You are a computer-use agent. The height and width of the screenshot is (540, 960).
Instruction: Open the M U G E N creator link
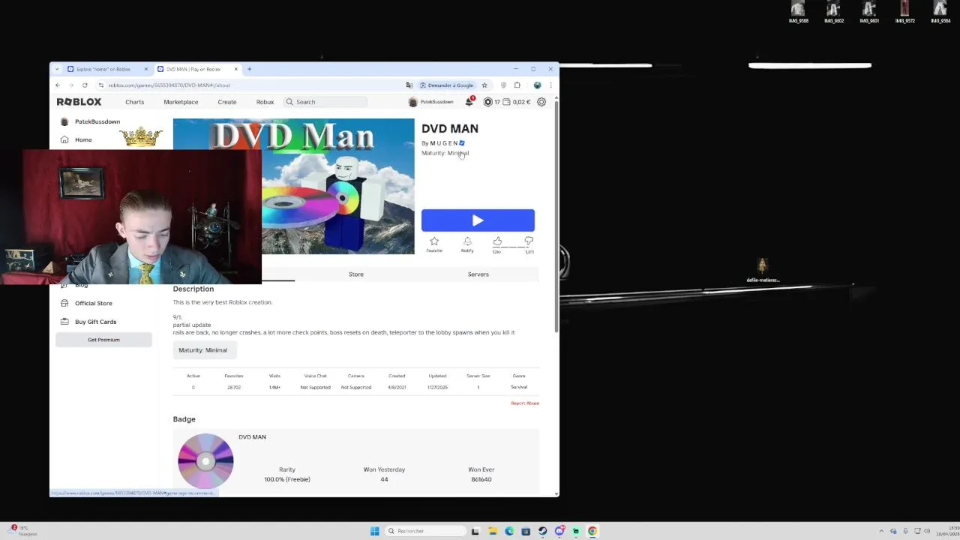point(443,143)
